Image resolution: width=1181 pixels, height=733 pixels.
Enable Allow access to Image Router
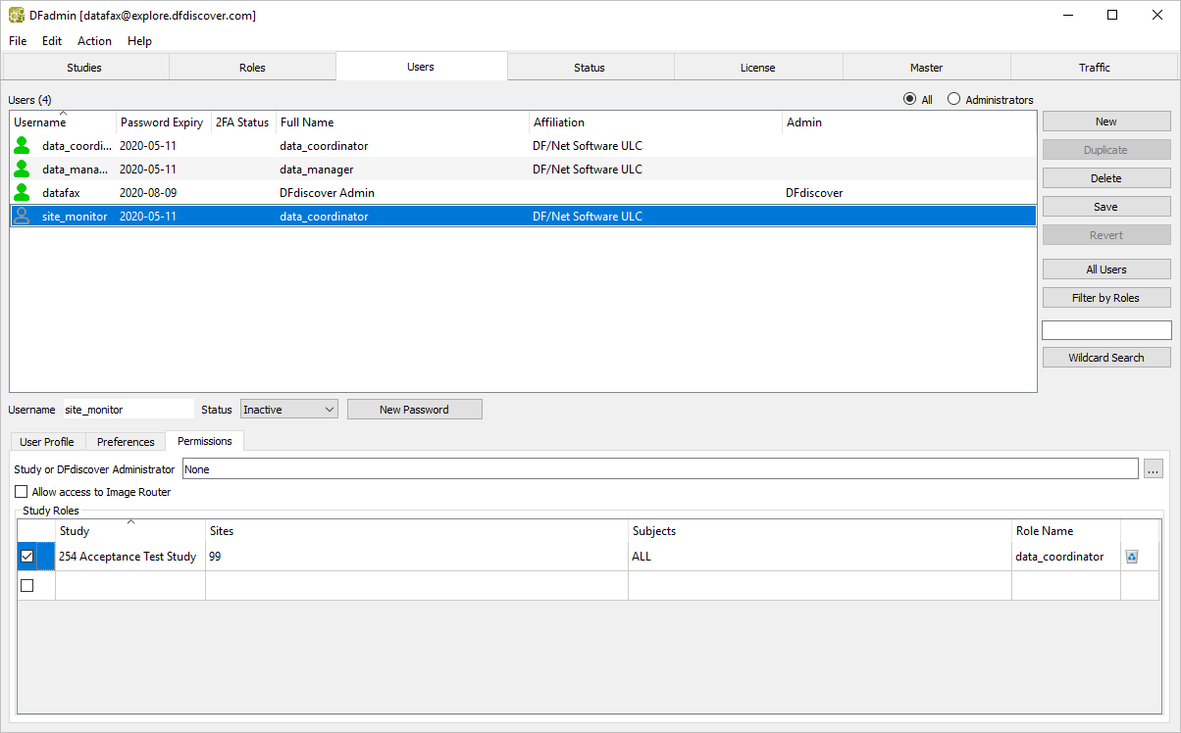[22, 492]
